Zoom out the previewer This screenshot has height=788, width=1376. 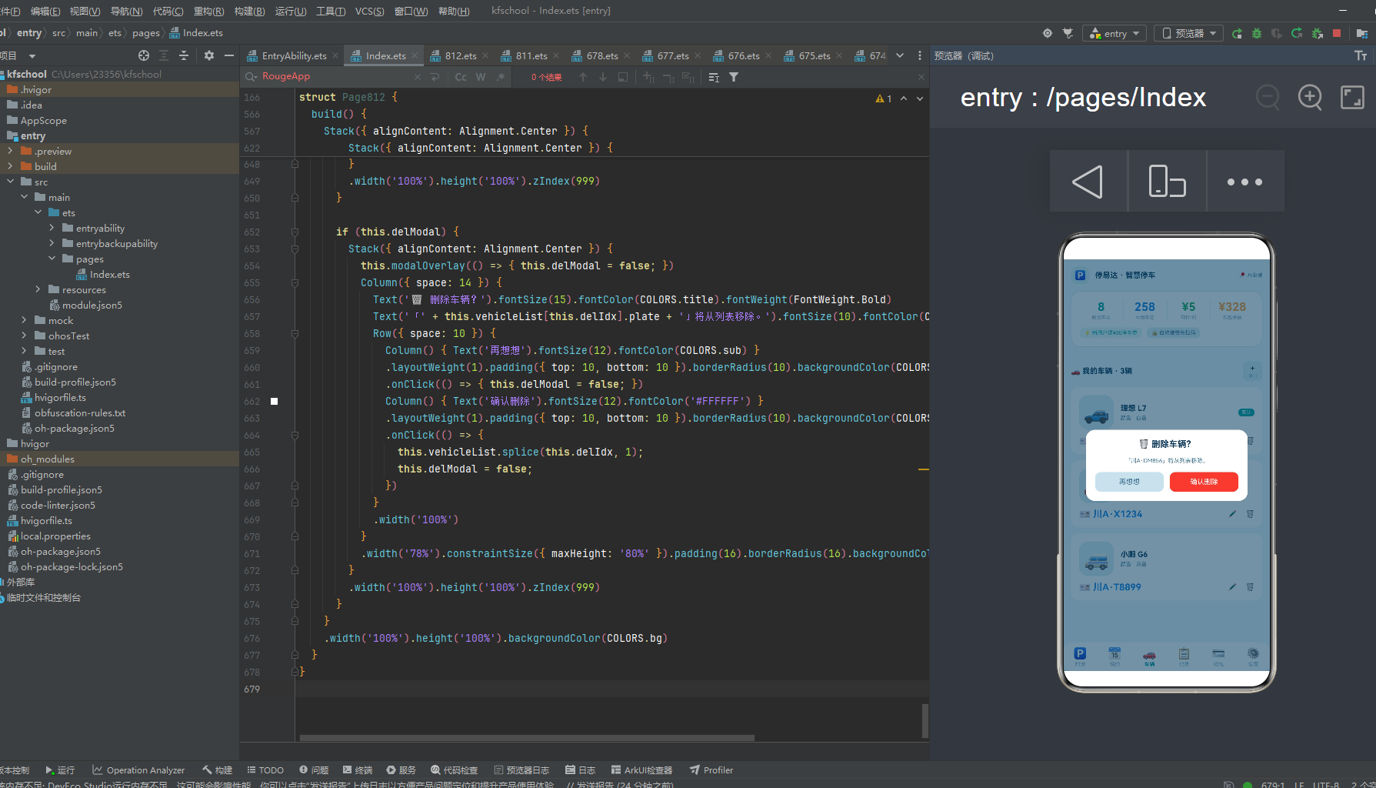pyautogui.click(x=1268, y=97)
